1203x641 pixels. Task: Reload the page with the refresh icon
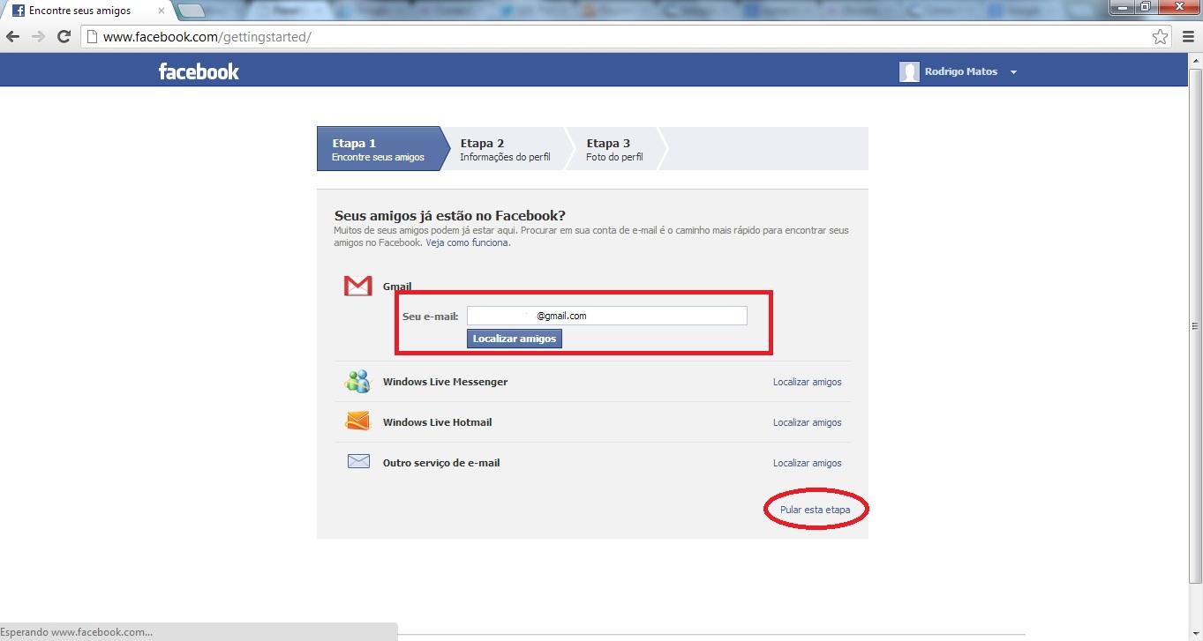[x=64, y=37]
